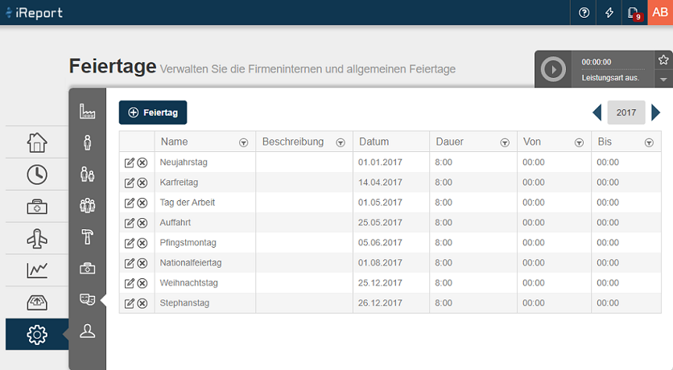
Task: Click the date 26.12.2017
Action: pyautogui.click(x=380, y=303)
